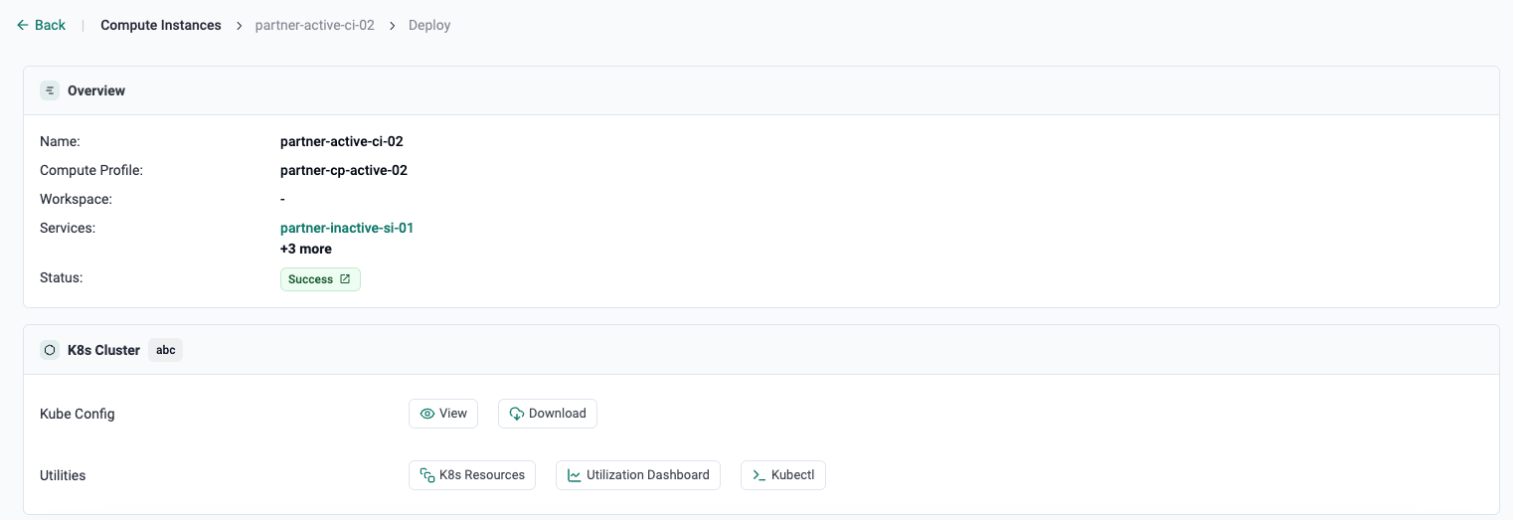
Task: Open the Success status badge
Action: [x=320, y=279]
